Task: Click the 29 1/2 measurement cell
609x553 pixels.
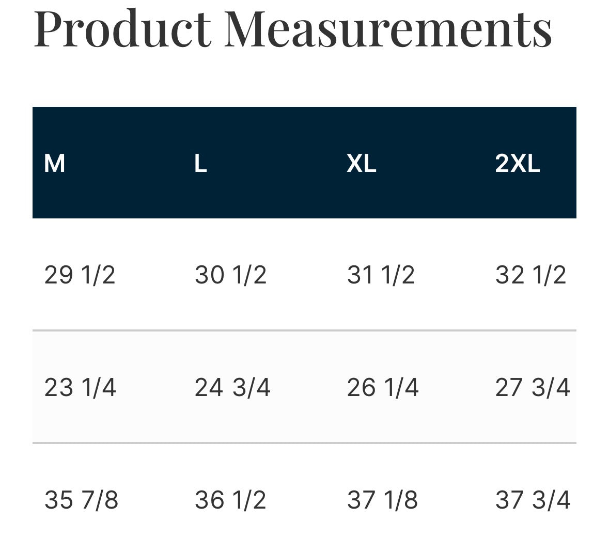Action: [x=80, y=275]
